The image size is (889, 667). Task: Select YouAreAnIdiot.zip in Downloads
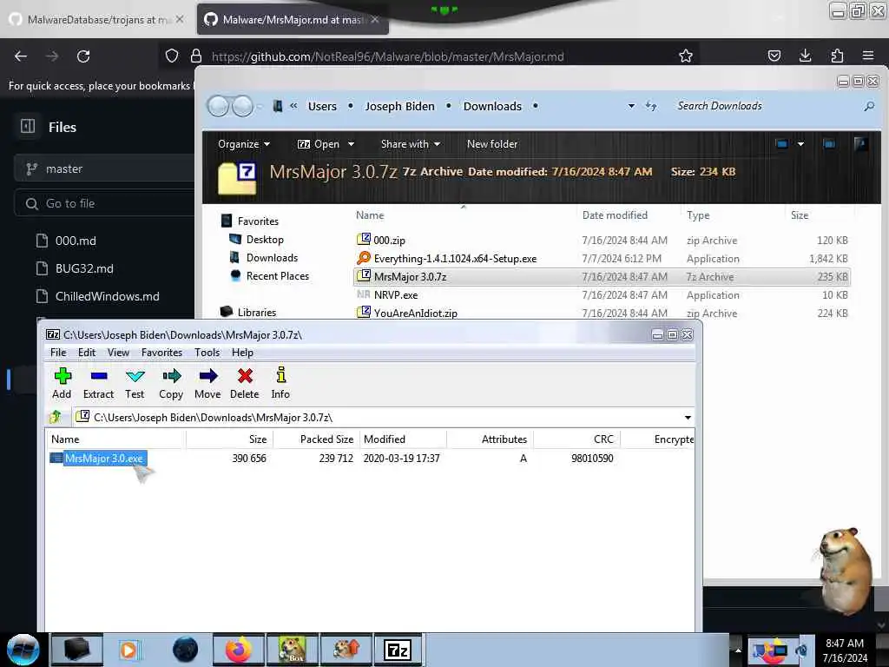click(415, 313)
